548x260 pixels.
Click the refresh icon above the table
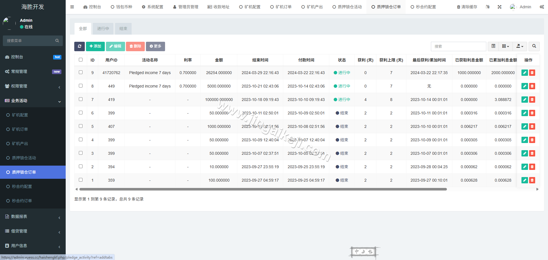pos(79,46)
